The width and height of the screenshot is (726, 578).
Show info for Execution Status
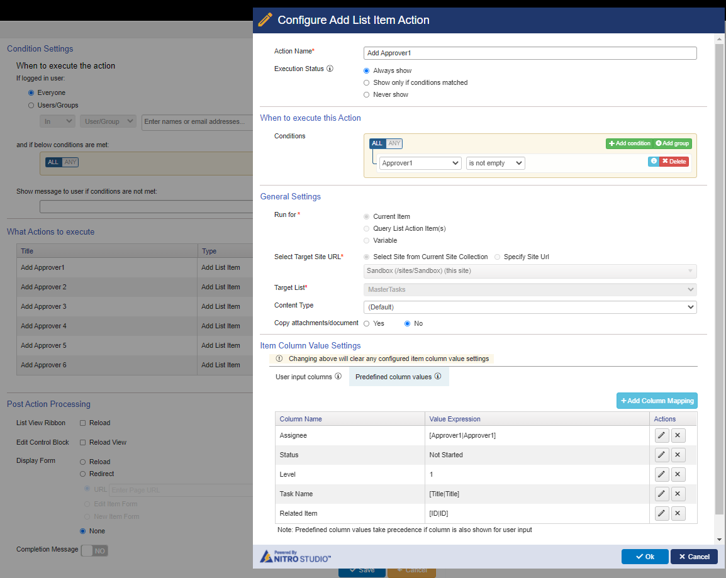(x=330, y=69)
